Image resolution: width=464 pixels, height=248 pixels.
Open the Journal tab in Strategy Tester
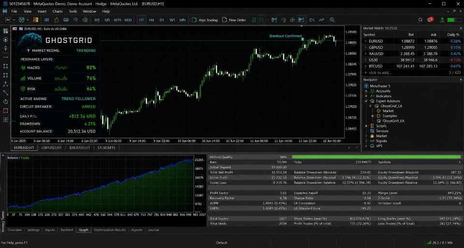point(153,230)
